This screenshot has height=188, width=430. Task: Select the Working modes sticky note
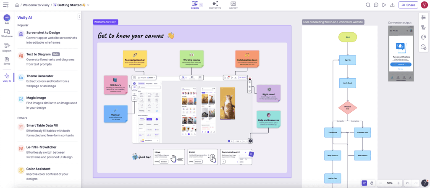pos(191,59)
